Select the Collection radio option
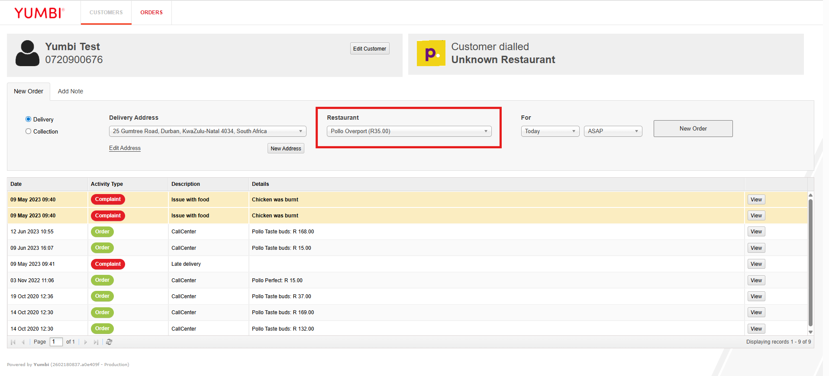Viewport: 829px width, 376px height. [29, 131]
